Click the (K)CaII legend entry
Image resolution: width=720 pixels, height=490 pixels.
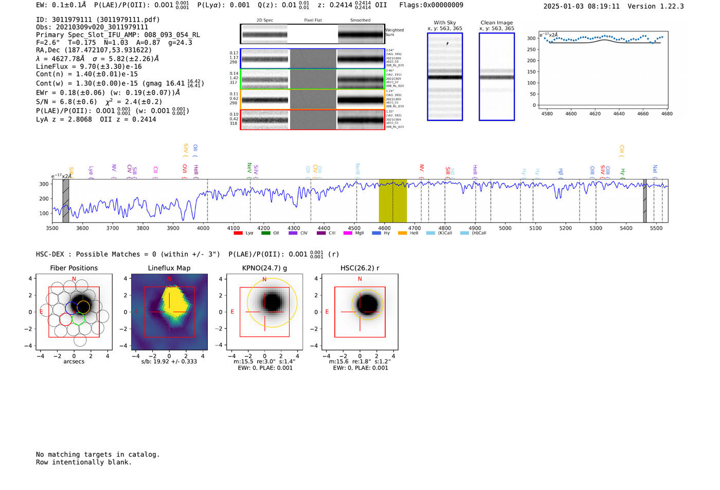439,233
